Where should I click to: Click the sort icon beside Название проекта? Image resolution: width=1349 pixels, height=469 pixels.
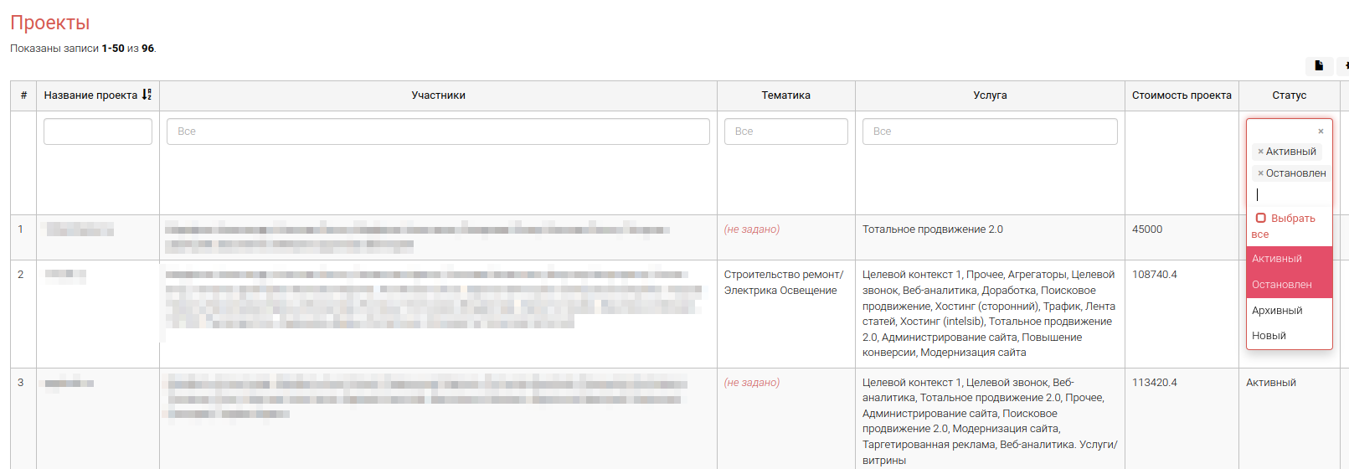pyautogui.click(x=147, y=95)
